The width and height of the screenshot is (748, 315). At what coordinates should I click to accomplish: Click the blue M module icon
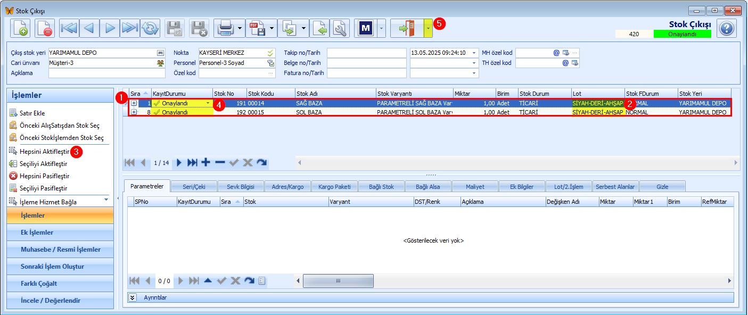tap(366, 28)
